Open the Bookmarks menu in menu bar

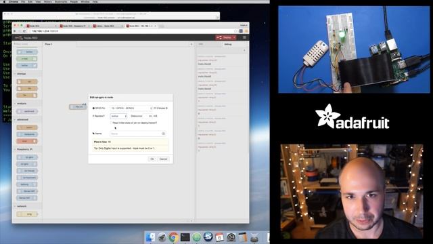(x=61, y=1)
